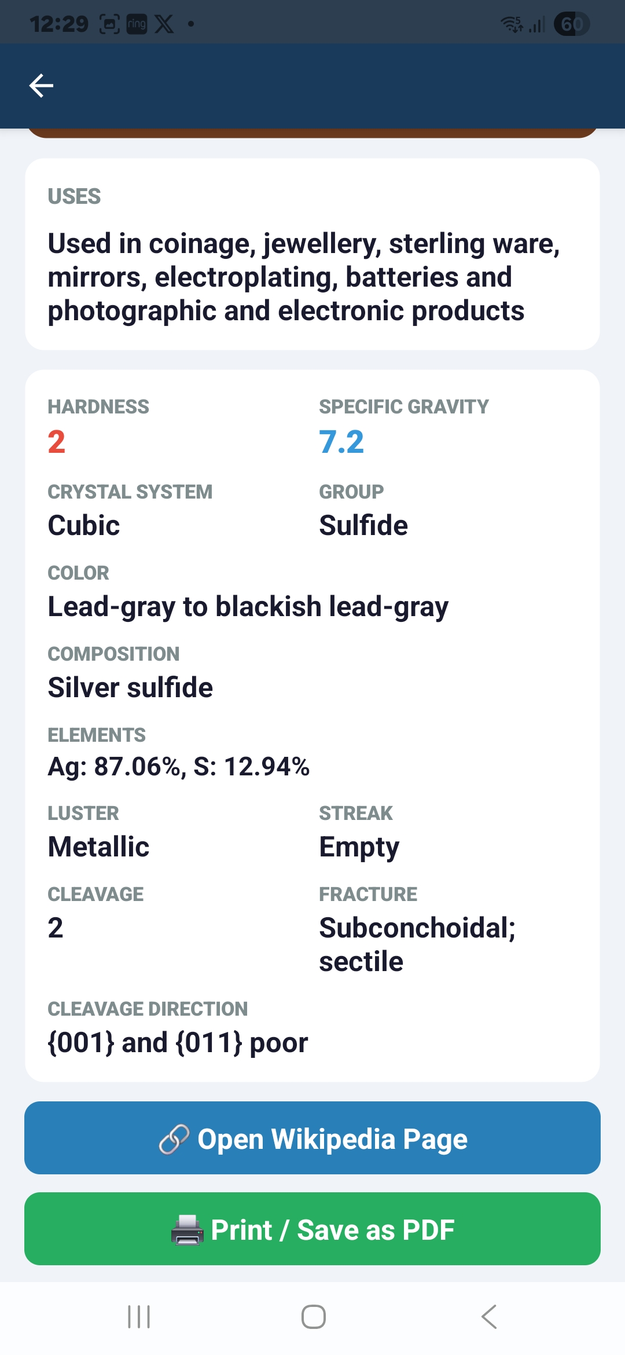Image resolution: width=625 pixels, height=1355 pixels.
Task: Tap Android recent apps icon
Action: [x=139, y=1317]
